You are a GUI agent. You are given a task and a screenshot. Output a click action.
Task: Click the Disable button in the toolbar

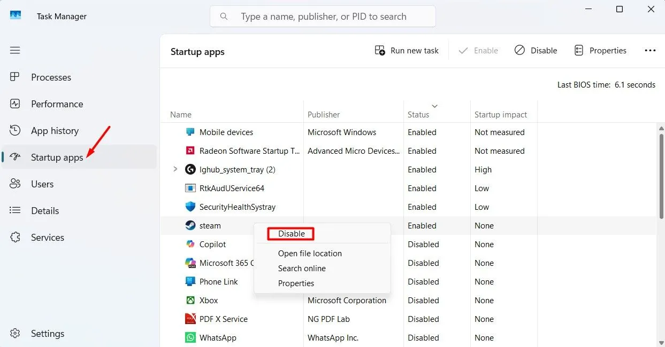(536, 50)
